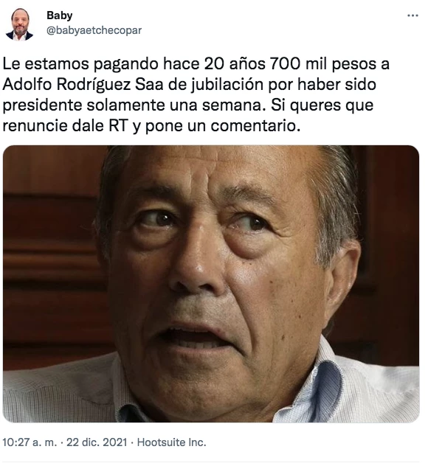428x466 pixels.
Task: Click the word "jubilación" in the tweet
Action: tap(227, 86)
